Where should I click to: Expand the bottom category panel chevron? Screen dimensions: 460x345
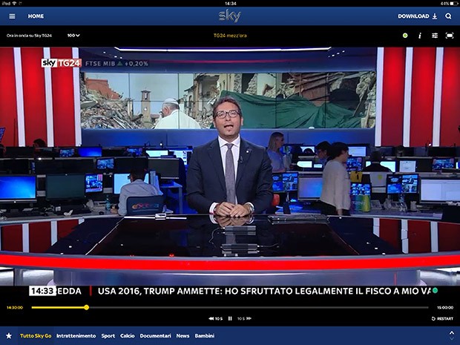pos(452,332)
